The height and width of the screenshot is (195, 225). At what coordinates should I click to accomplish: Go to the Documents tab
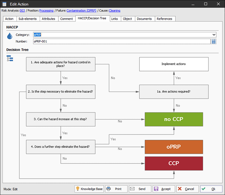pyautogui.click(x=144, y=19)
